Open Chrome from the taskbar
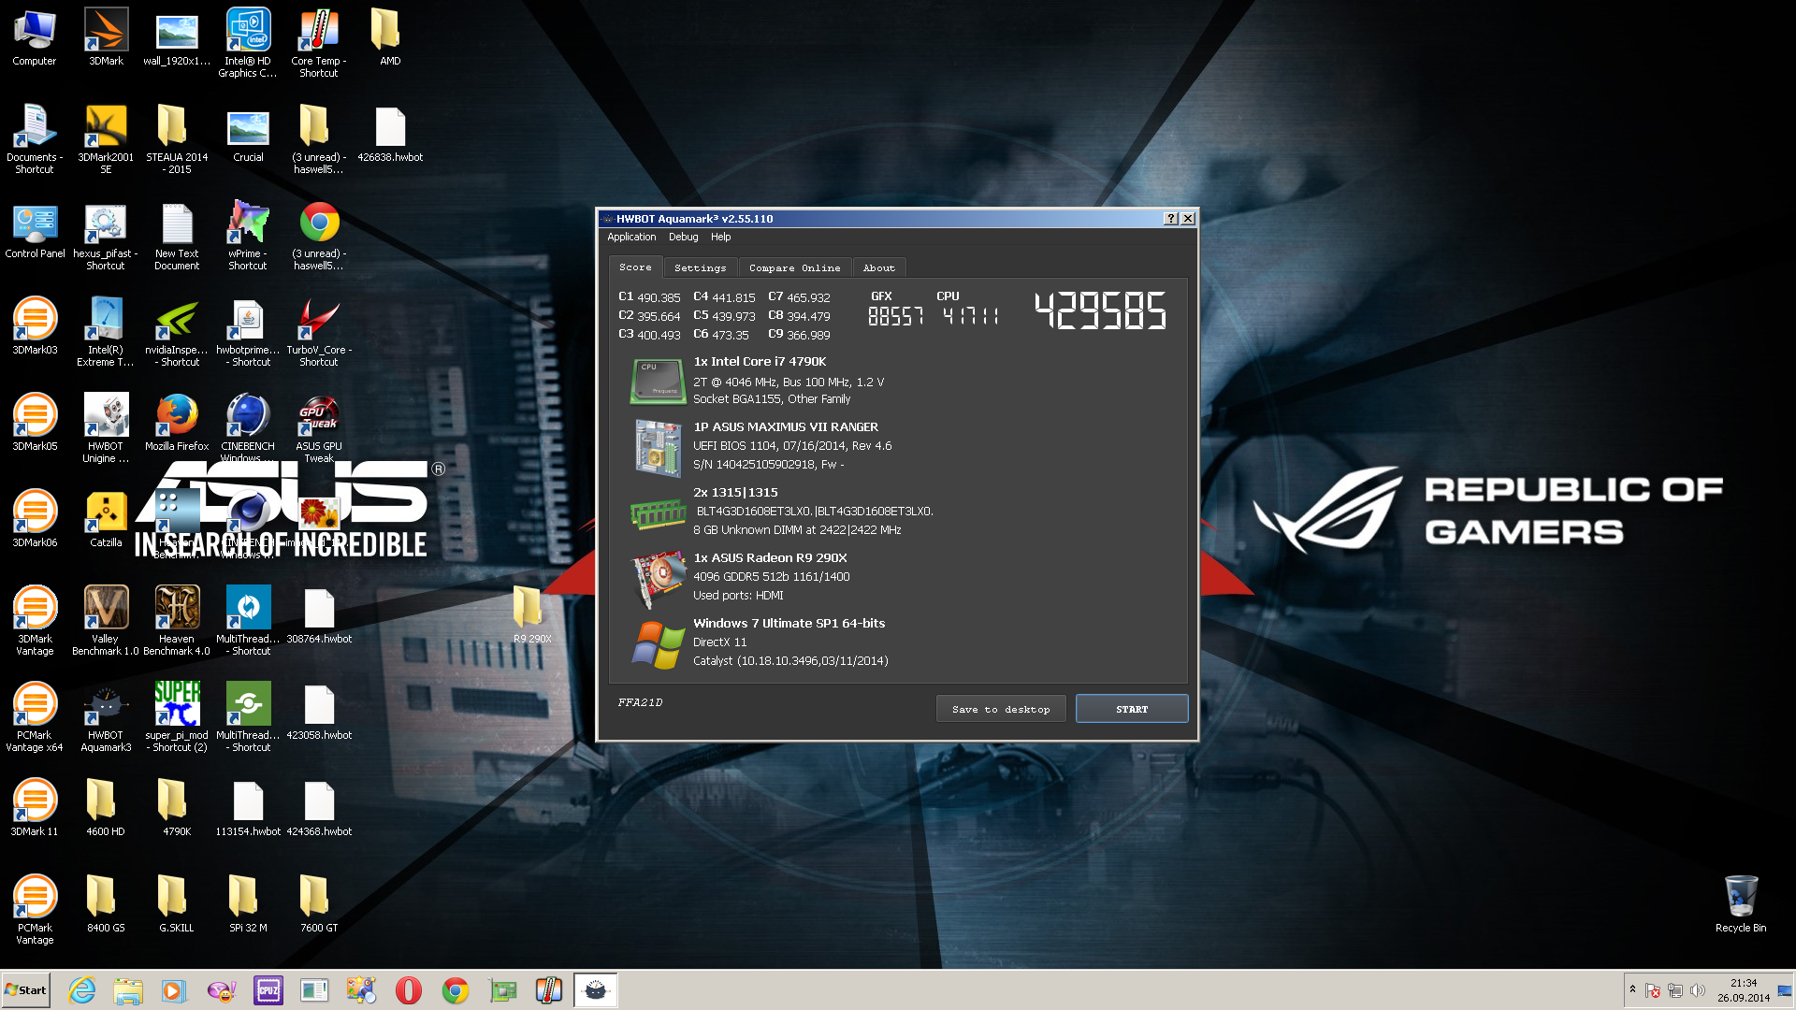 (x=456, y=990)
